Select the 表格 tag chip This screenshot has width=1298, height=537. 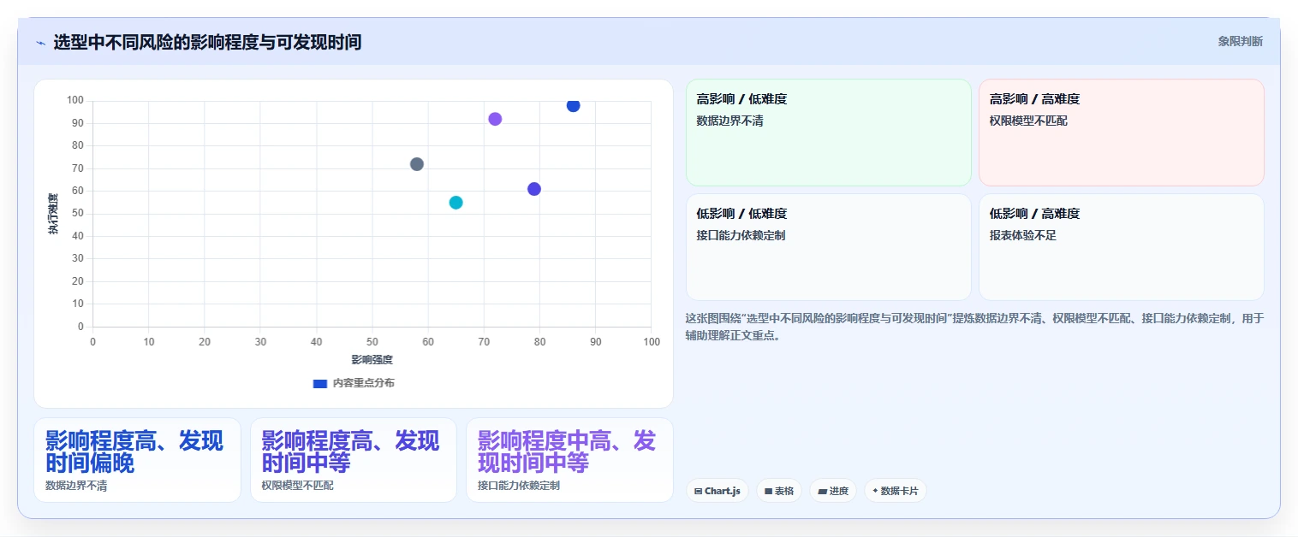tap(779, 491)
